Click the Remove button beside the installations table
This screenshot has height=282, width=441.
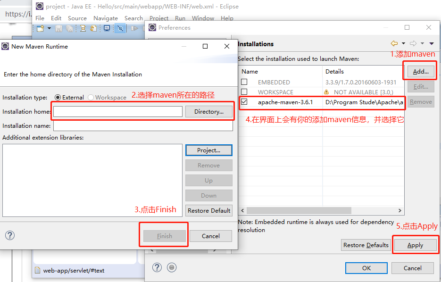coord(421,102)
